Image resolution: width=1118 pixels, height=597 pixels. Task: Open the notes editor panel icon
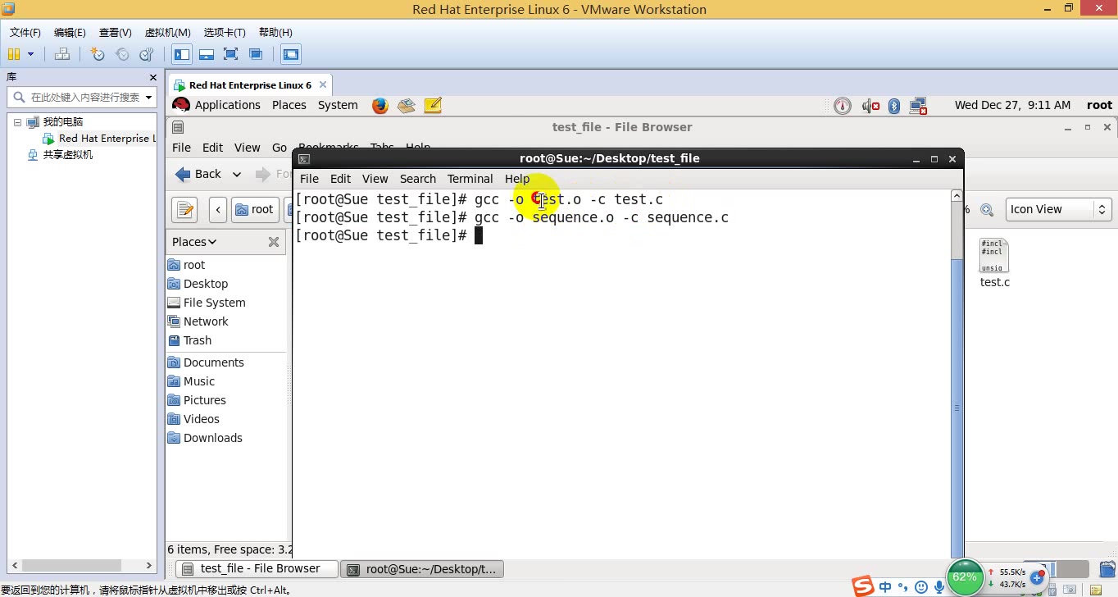point(434,105)
